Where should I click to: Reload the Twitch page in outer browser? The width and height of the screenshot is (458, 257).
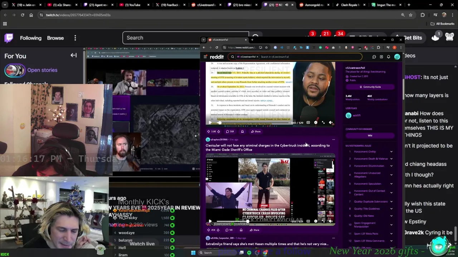pos(23,15)
